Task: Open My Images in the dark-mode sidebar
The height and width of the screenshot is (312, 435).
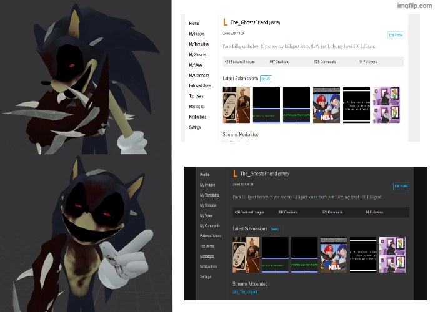Action: click(207, 185)
